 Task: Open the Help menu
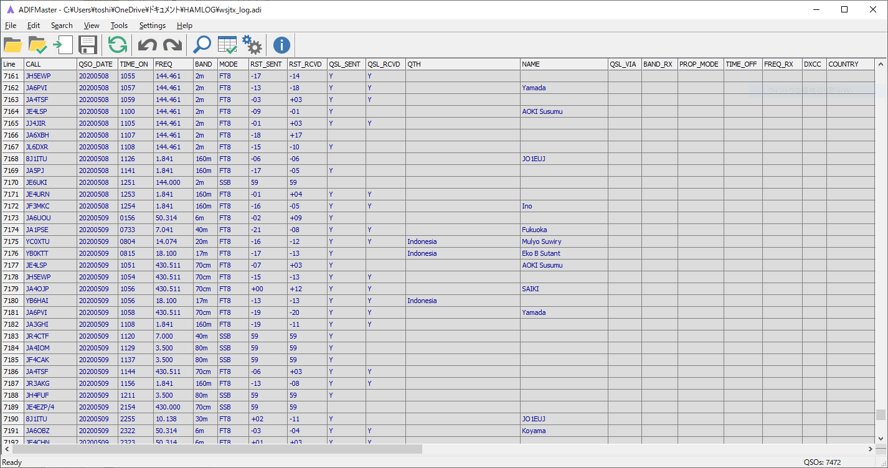(184, 26)
